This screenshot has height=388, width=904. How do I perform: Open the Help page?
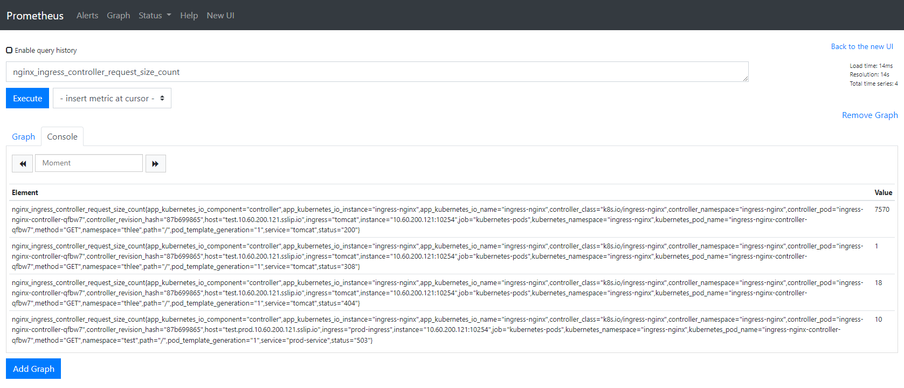click(x=189, y=16)
